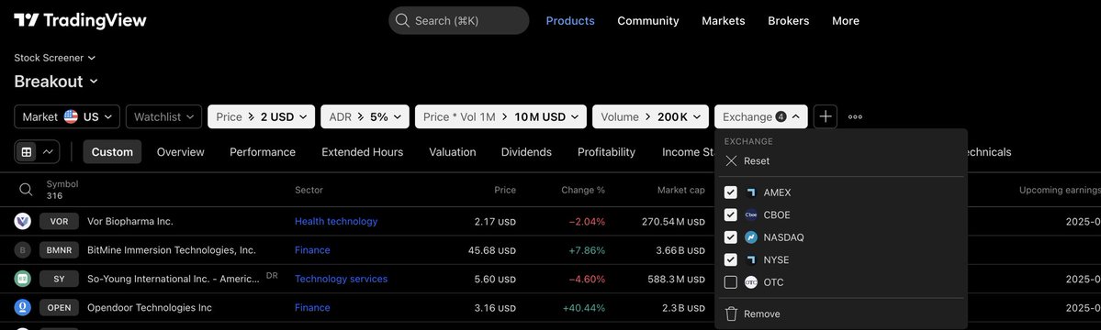Screen dimensions: 1101x330
Task: Click the US flag icon
Action: coord(71,116)
